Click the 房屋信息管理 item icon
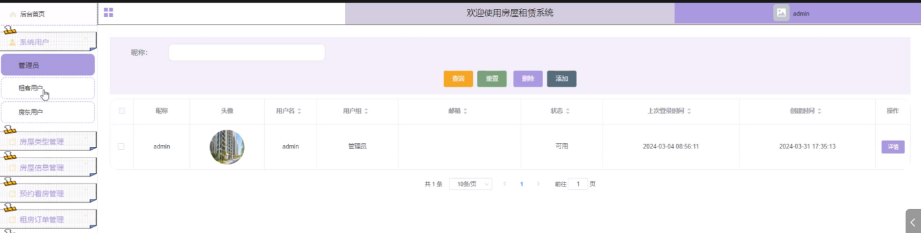 point(12,167)
